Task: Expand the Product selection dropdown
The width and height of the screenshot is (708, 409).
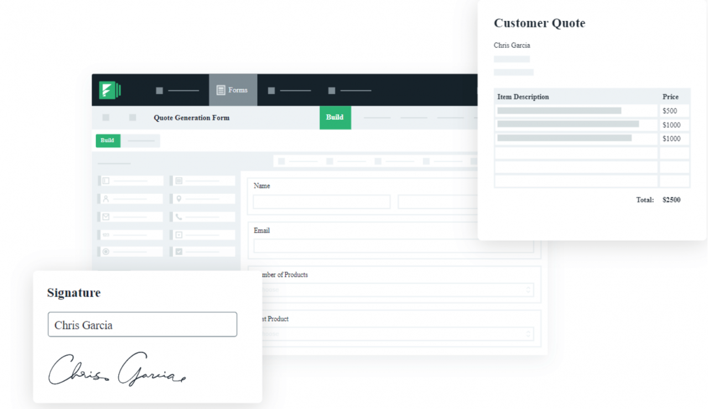Action: pyautogui.click(x=395, y=333)
